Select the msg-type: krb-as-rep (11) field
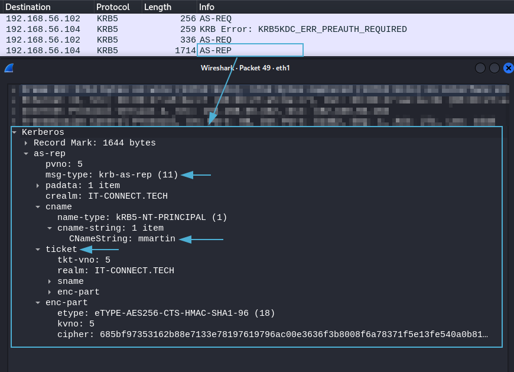The image size is (514, 372). [112, 175]
